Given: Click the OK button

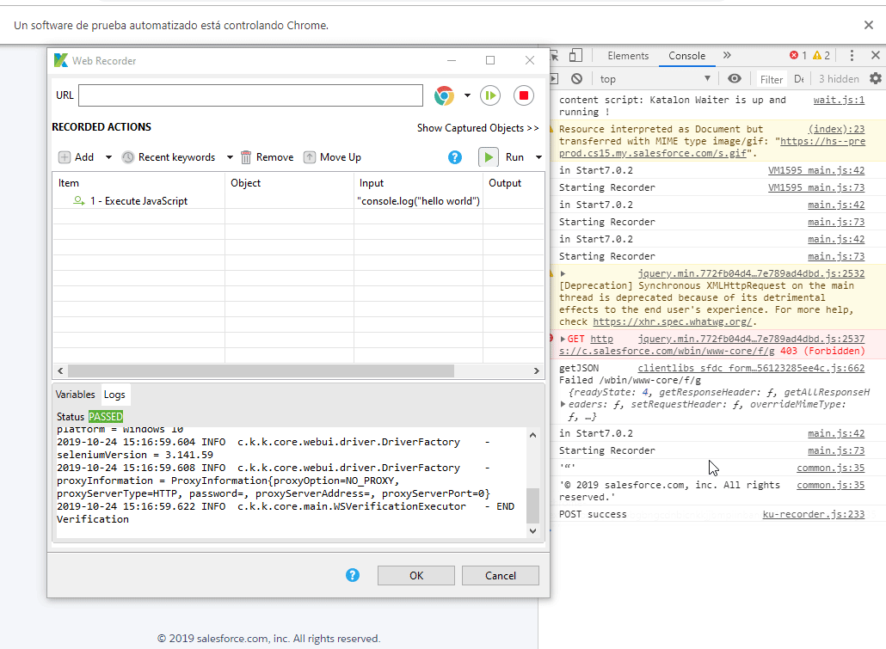Looking at the screenshot, I should [x=415, y=576].
